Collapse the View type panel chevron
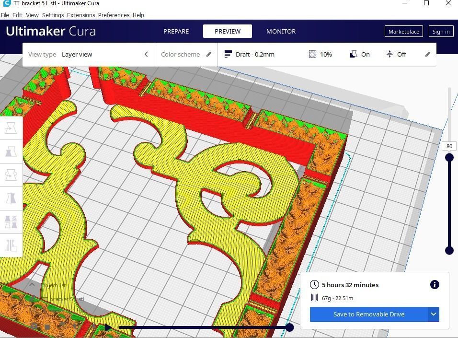Viewport: 458px width, 338px height. coord(146,54)
